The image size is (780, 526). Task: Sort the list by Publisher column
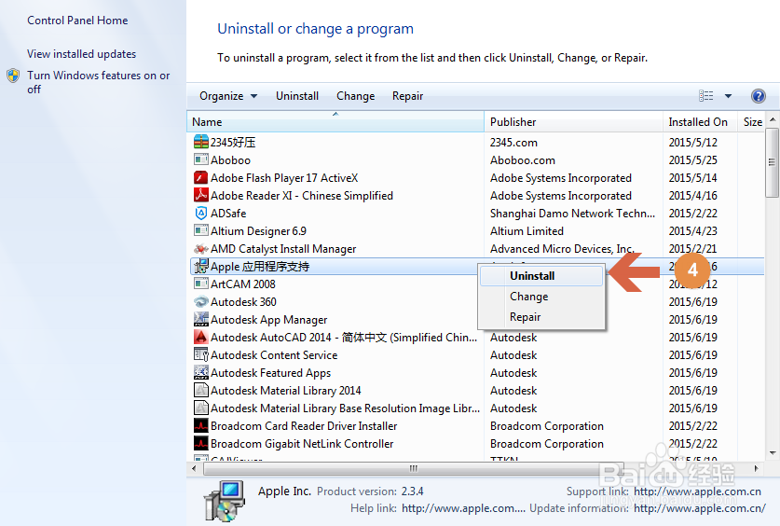[573, 122]
